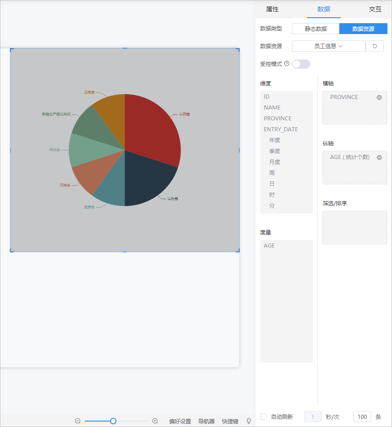Click the canvas zoom slider handle

(x=113, y=421)
